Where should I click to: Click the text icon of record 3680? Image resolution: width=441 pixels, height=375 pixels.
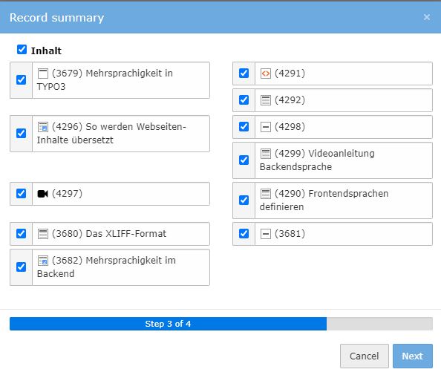coord(43,234)
